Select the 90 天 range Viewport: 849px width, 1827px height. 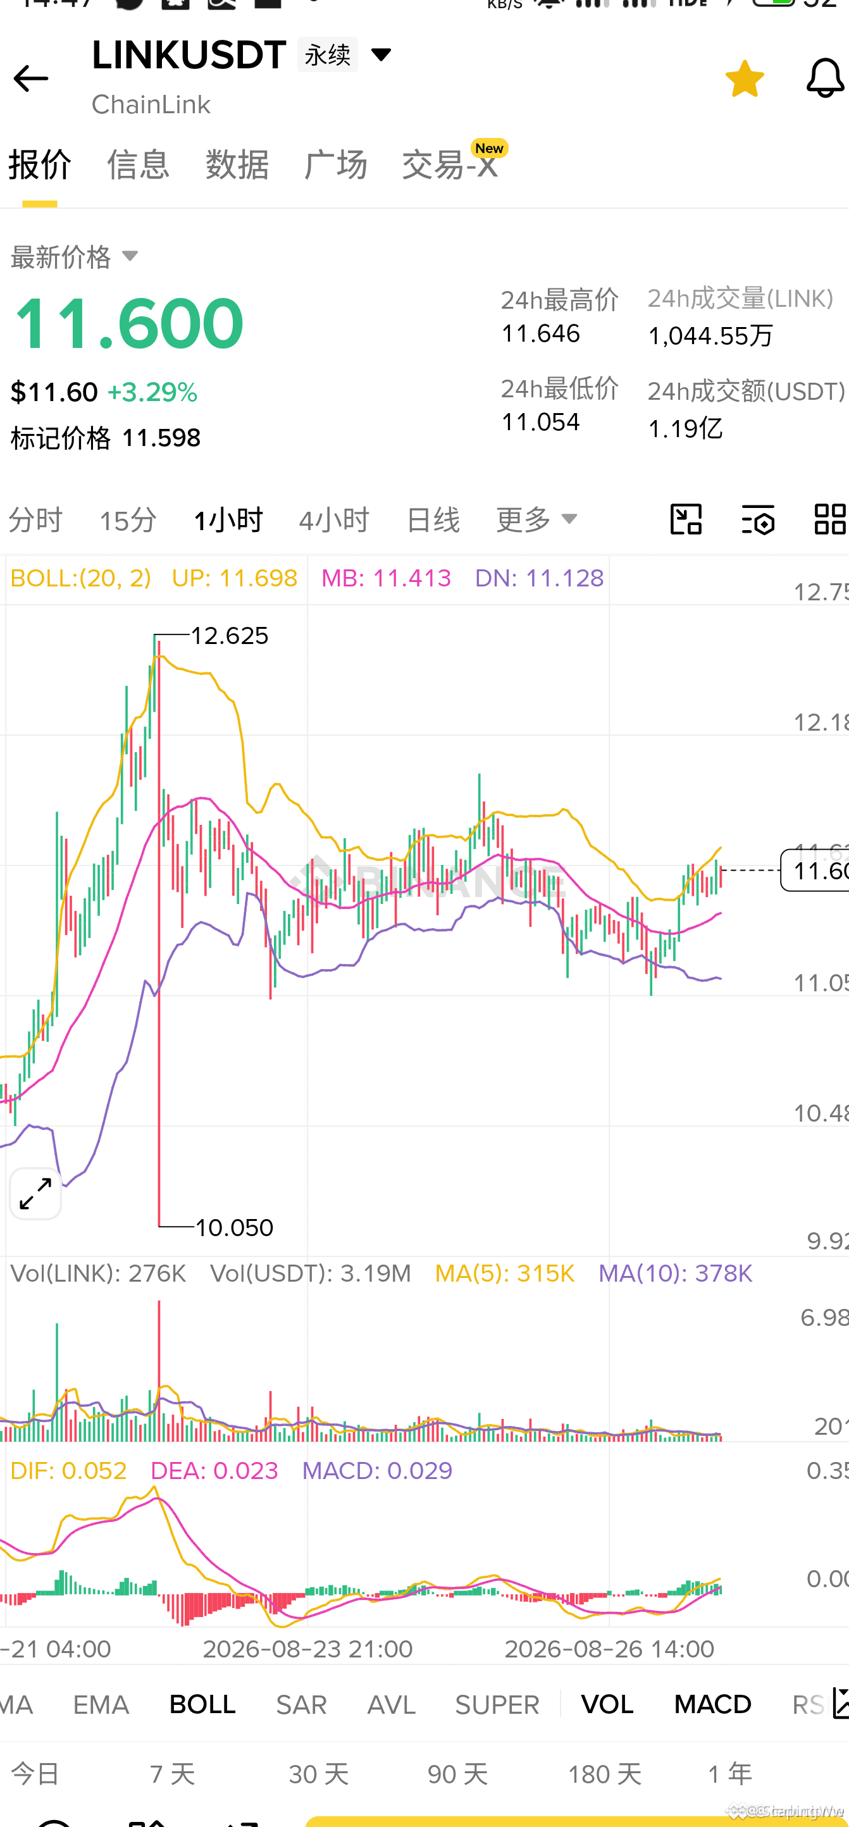[x=457, y=1774]
